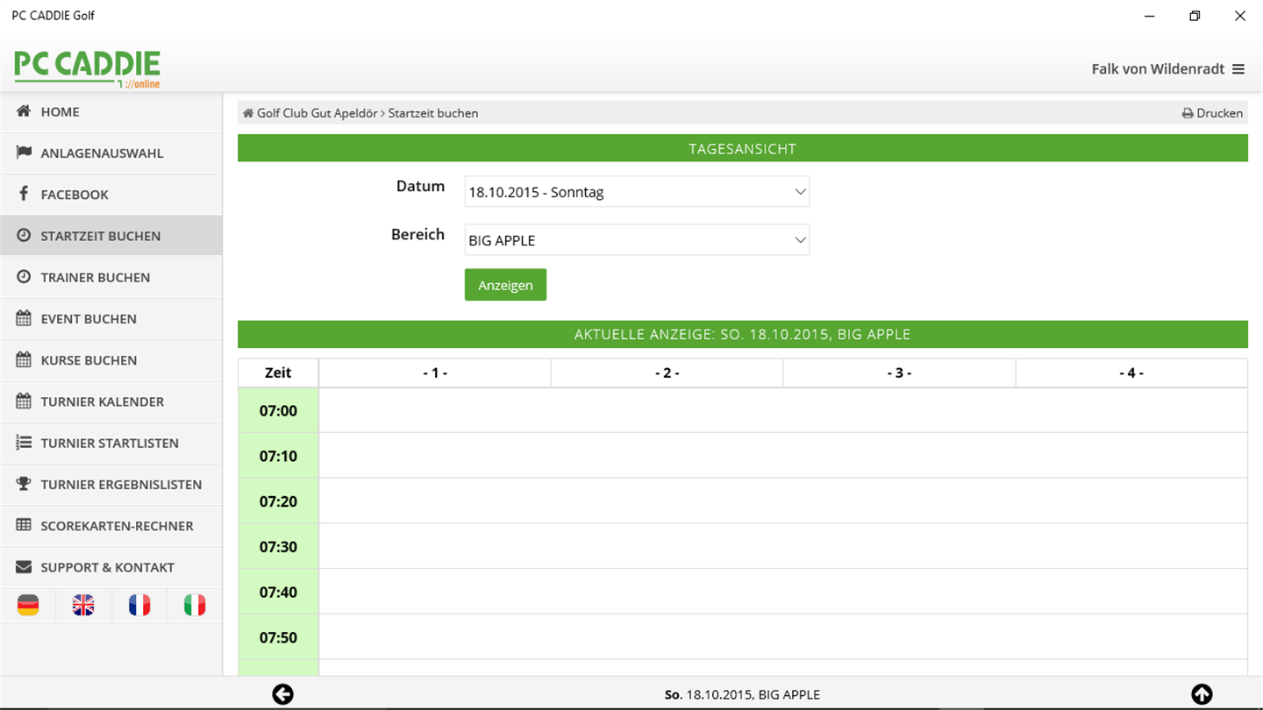Image resolution: width=1263 pixels, height=710 pixels.
Task: Open EVENT BUCHEN in the sidebar
Action: tap(111, 319)
